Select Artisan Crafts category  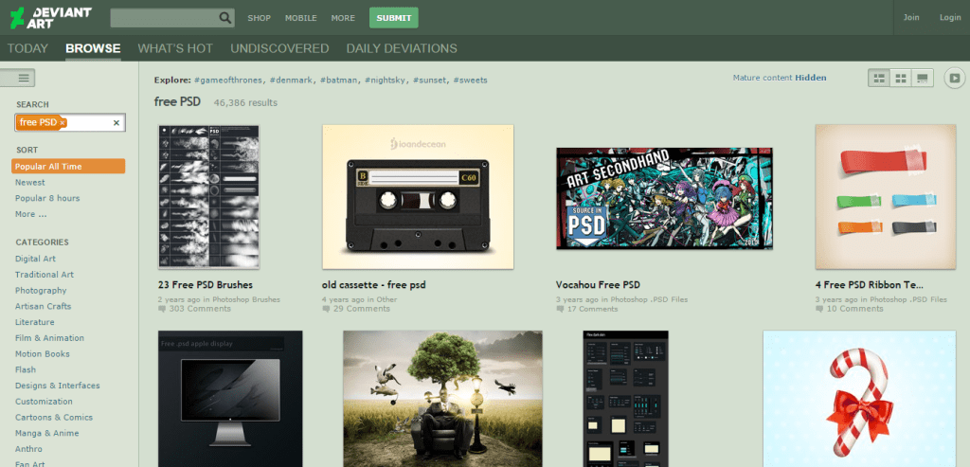(44, 306)
